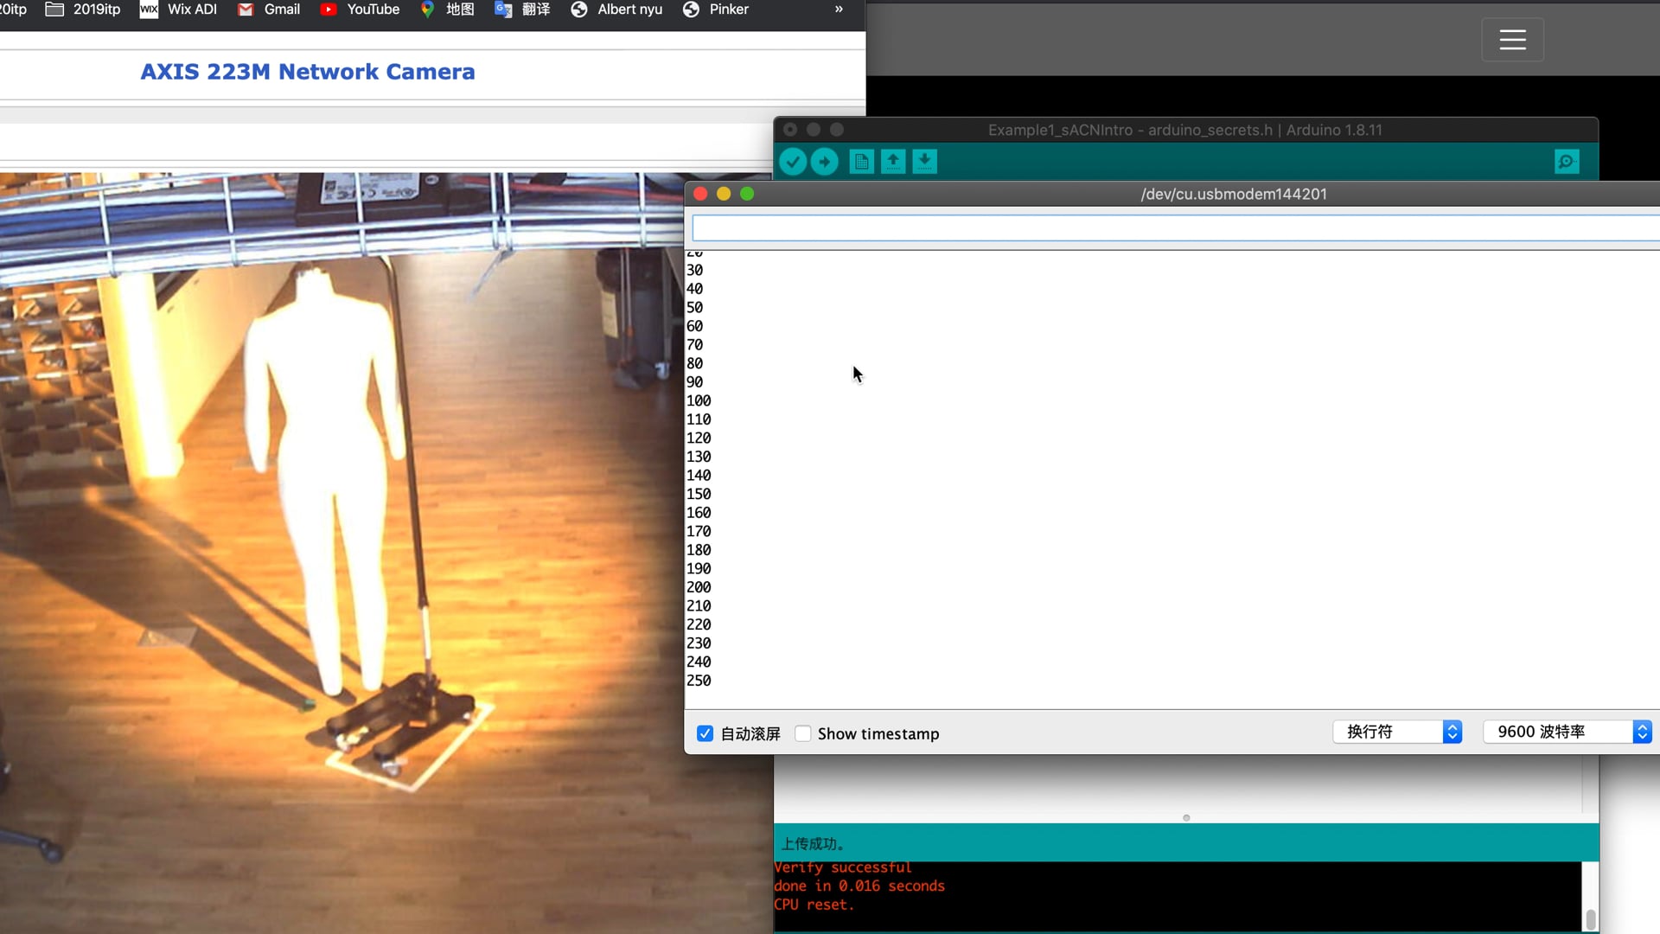Image resolution: width=1660 pixels, height=934 pixels.
Task: Open Serial Monitor magnifier icon
Action: (1567, 162)
